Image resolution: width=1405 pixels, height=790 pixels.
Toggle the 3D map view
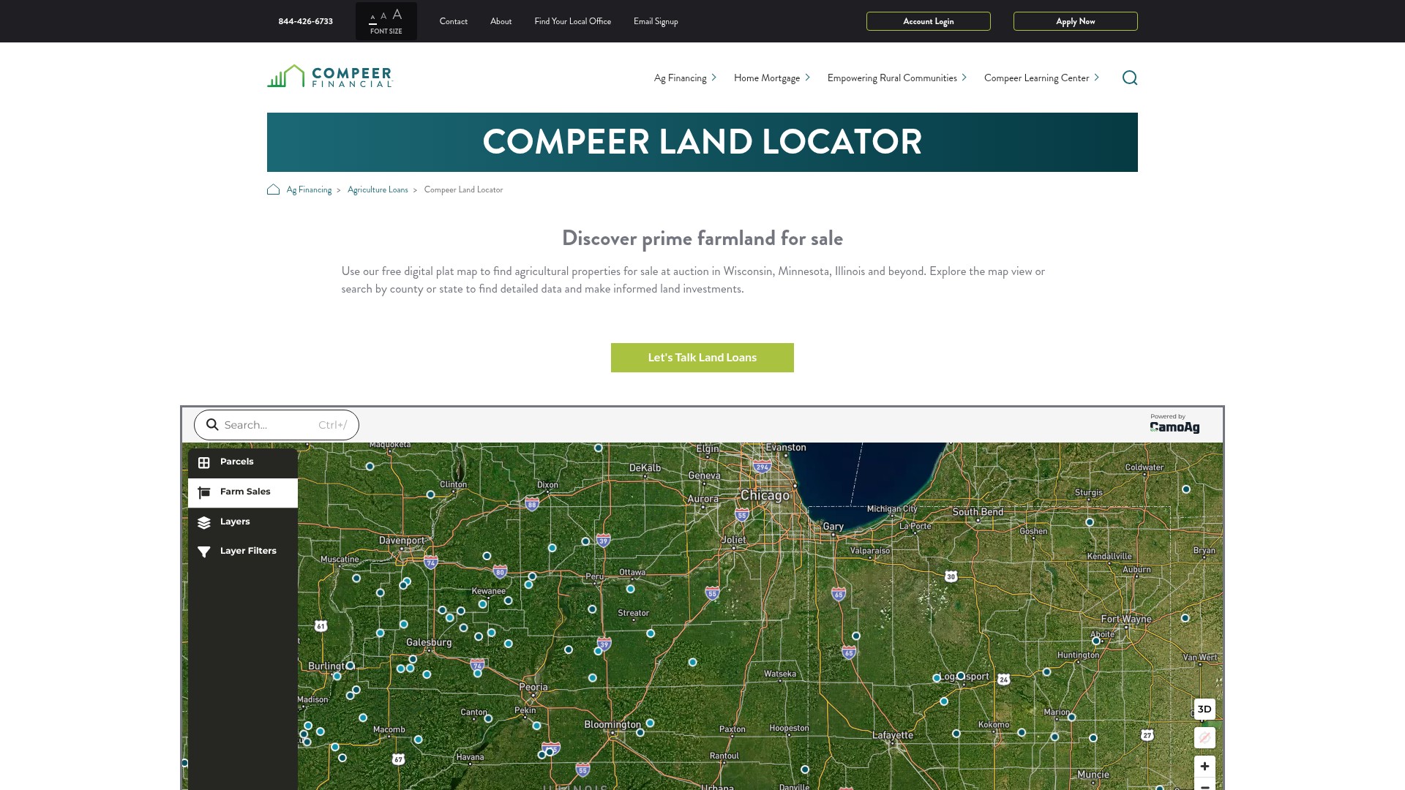1204,710
